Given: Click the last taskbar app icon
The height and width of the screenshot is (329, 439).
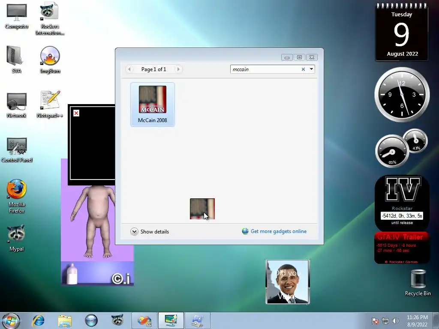Looking at the screenshot, I should [x=197, y=320].
